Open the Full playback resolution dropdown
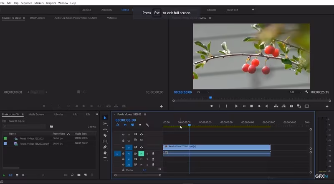This screenshot has height=184, width=334. (295, 92)
